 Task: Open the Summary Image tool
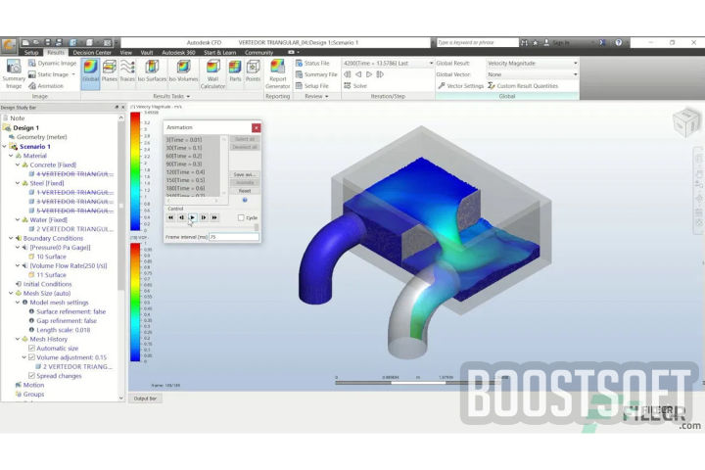point(14,73)
